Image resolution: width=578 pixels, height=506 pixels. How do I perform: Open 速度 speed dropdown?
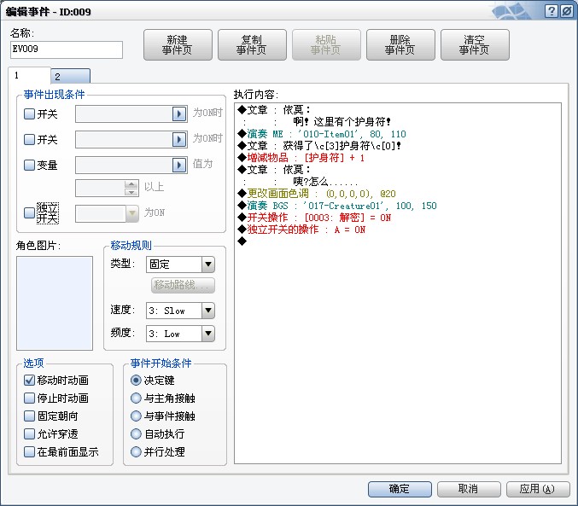180,311
